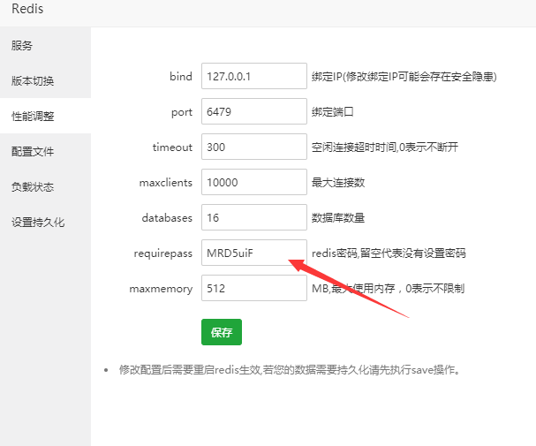Screen dimensions: 536x446
Task: Click the 绑定端口 description text
Action: [x=333, y=112]
